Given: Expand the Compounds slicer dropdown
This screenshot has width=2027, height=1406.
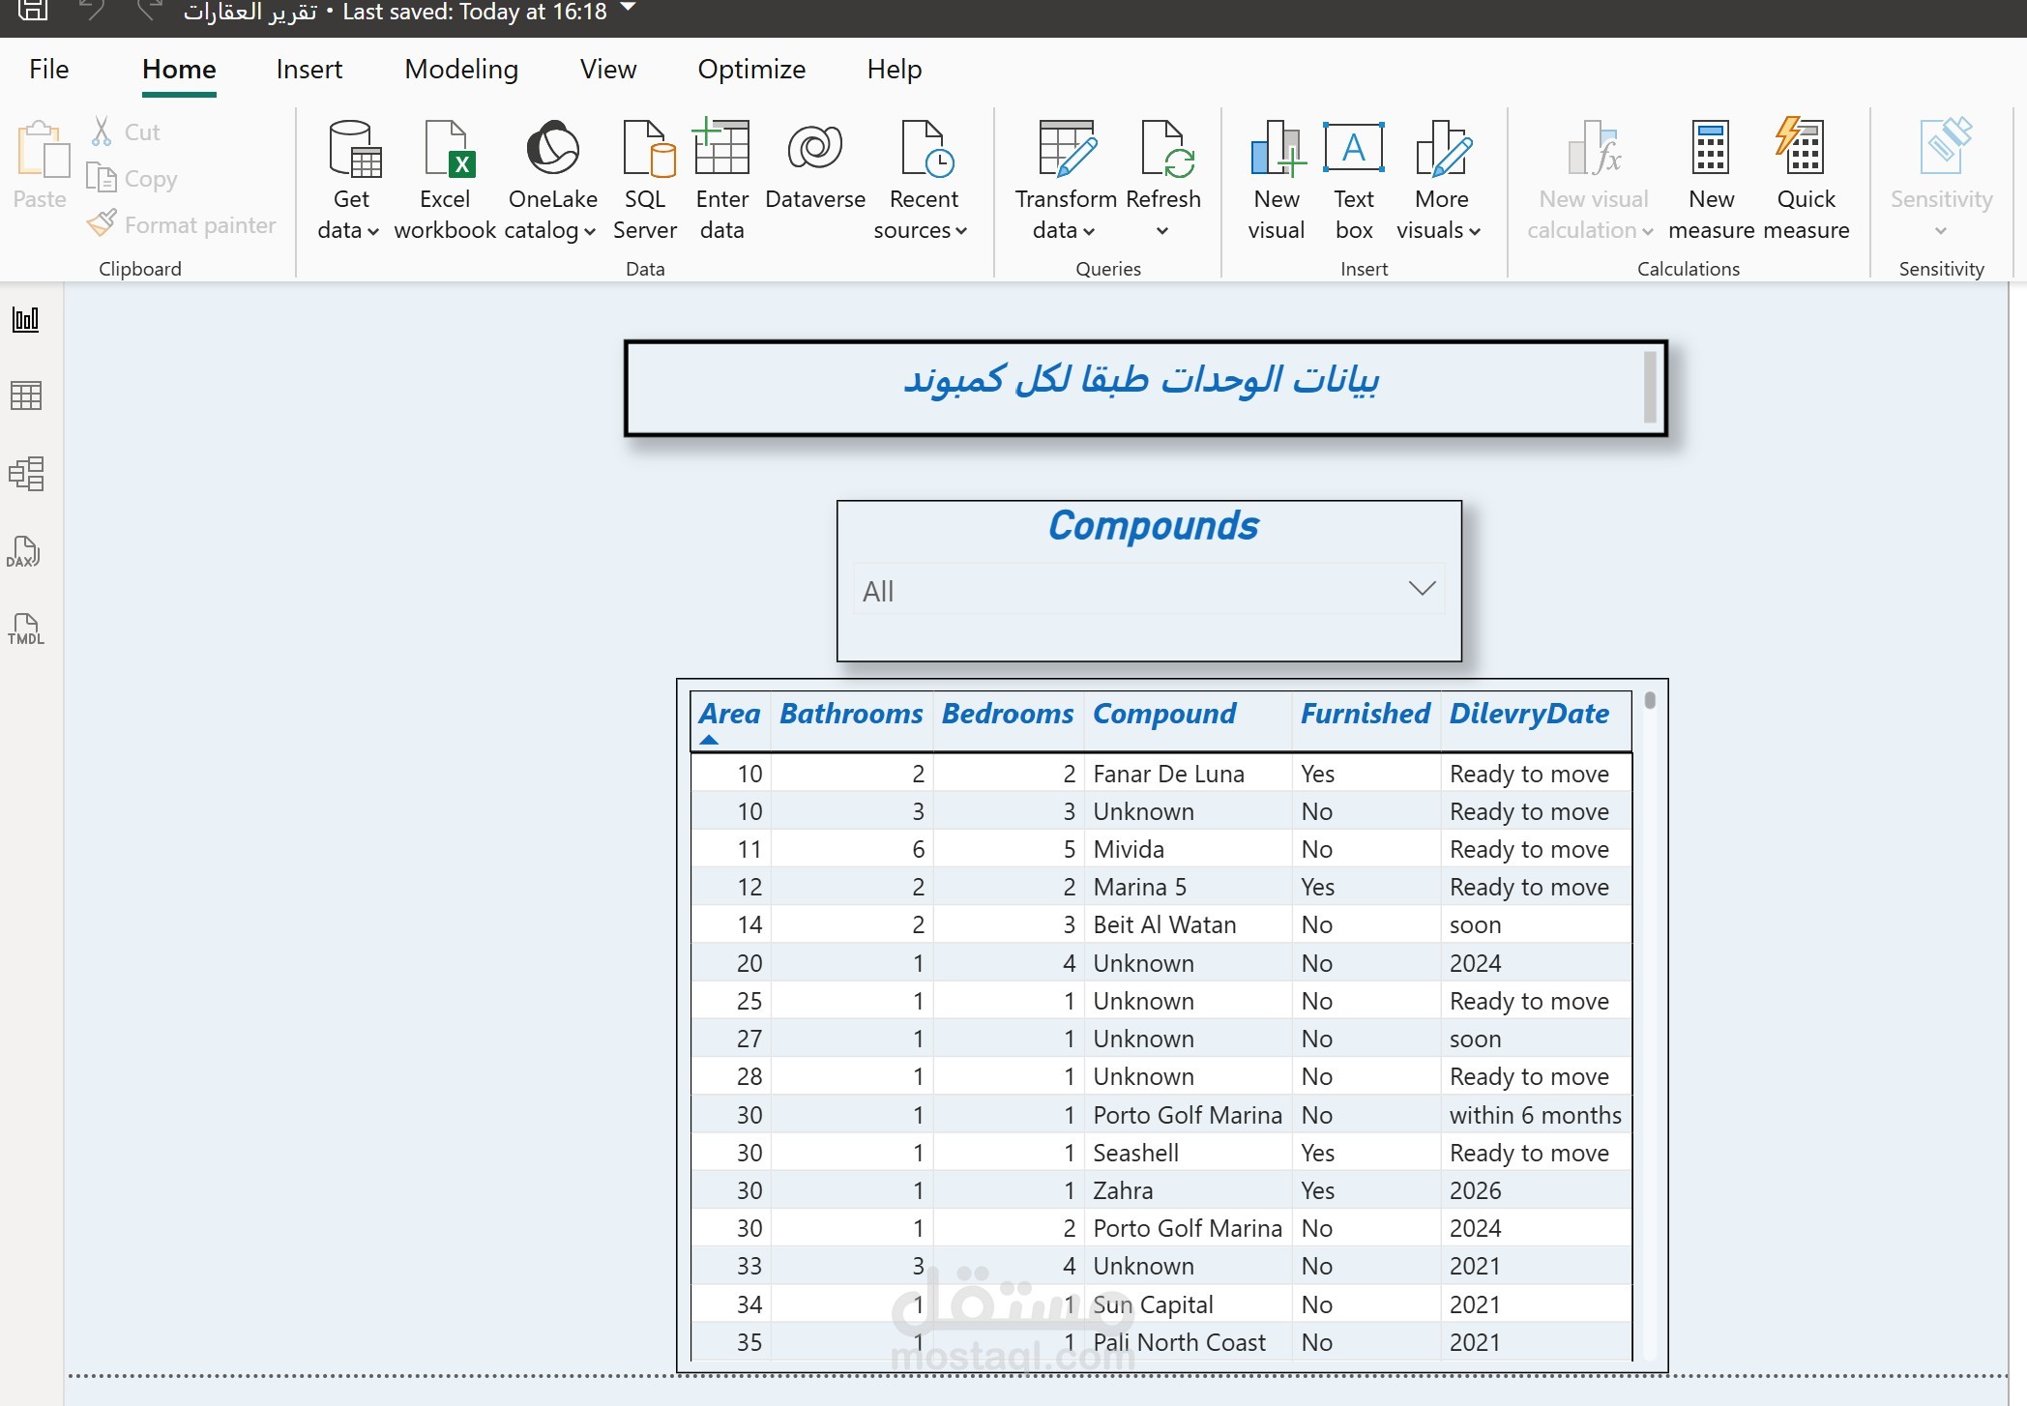Looking at the screenshot, I should point(1421,589).
